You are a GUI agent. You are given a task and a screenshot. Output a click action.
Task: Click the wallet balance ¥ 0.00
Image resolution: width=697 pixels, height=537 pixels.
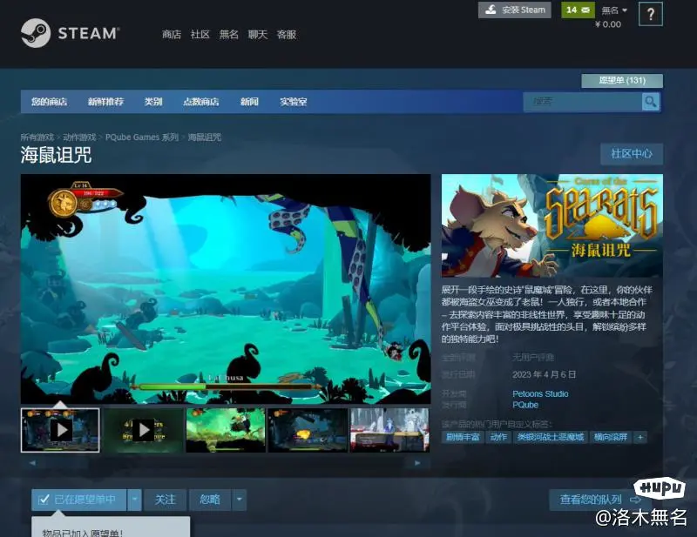(608, 24)
